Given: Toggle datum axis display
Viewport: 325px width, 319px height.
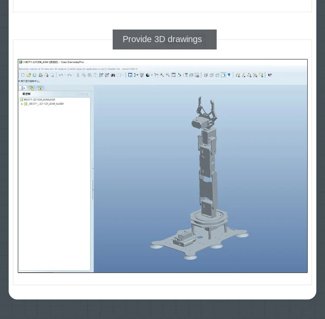Looking at the screenshot, I should 244,75.
